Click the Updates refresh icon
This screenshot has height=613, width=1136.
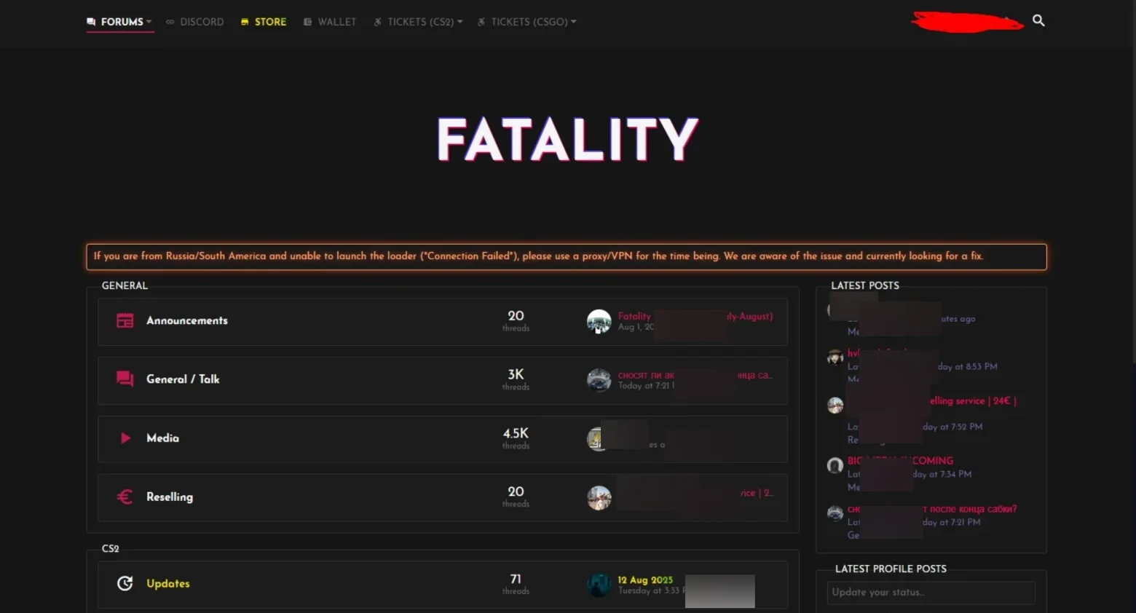[x=125, y=583]
